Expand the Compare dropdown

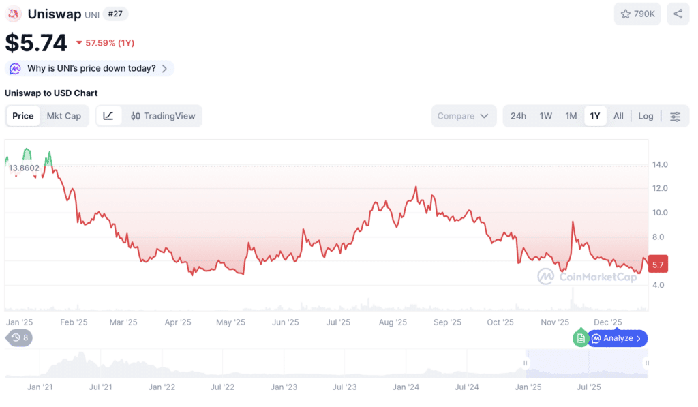click(x=464, y=116)
